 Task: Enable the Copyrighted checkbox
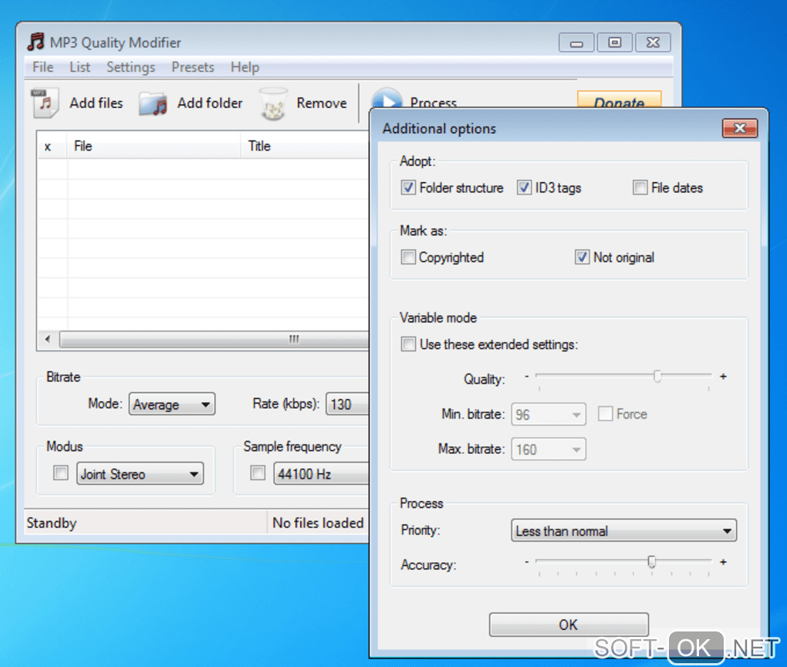click(408, 257)
